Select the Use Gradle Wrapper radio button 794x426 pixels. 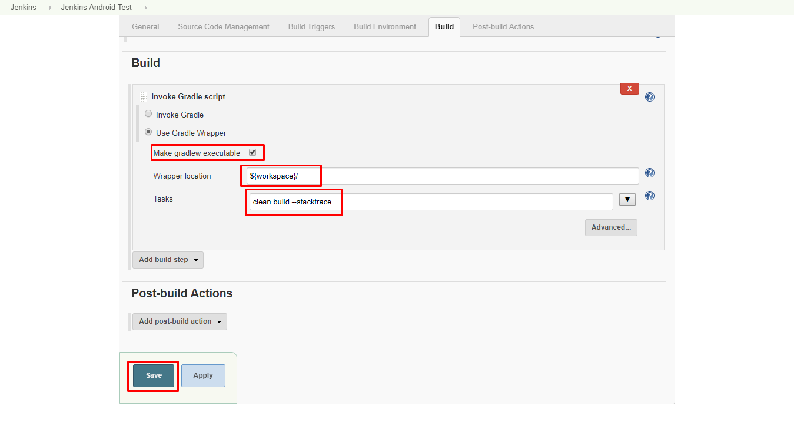[x=148, y=132]
